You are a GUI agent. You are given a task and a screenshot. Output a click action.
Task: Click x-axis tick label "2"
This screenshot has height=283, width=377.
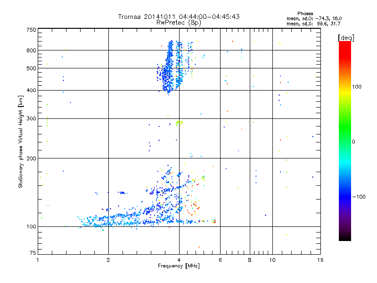[108, 260]
